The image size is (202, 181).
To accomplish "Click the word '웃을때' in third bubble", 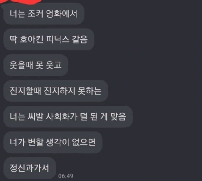I will coord(21,65).
